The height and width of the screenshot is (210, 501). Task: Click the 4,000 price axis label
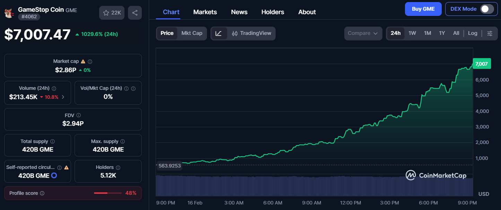(x=482, y=111)
